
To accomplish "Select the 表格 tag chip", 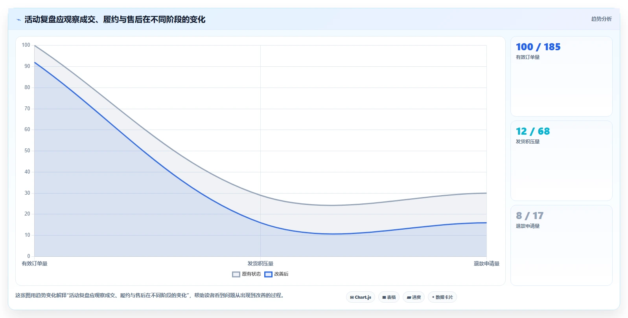I will click(389, 297).
